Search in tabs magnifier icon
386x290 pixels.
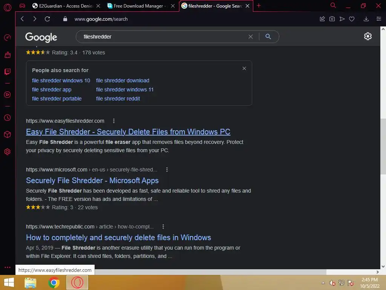[333, 5]
